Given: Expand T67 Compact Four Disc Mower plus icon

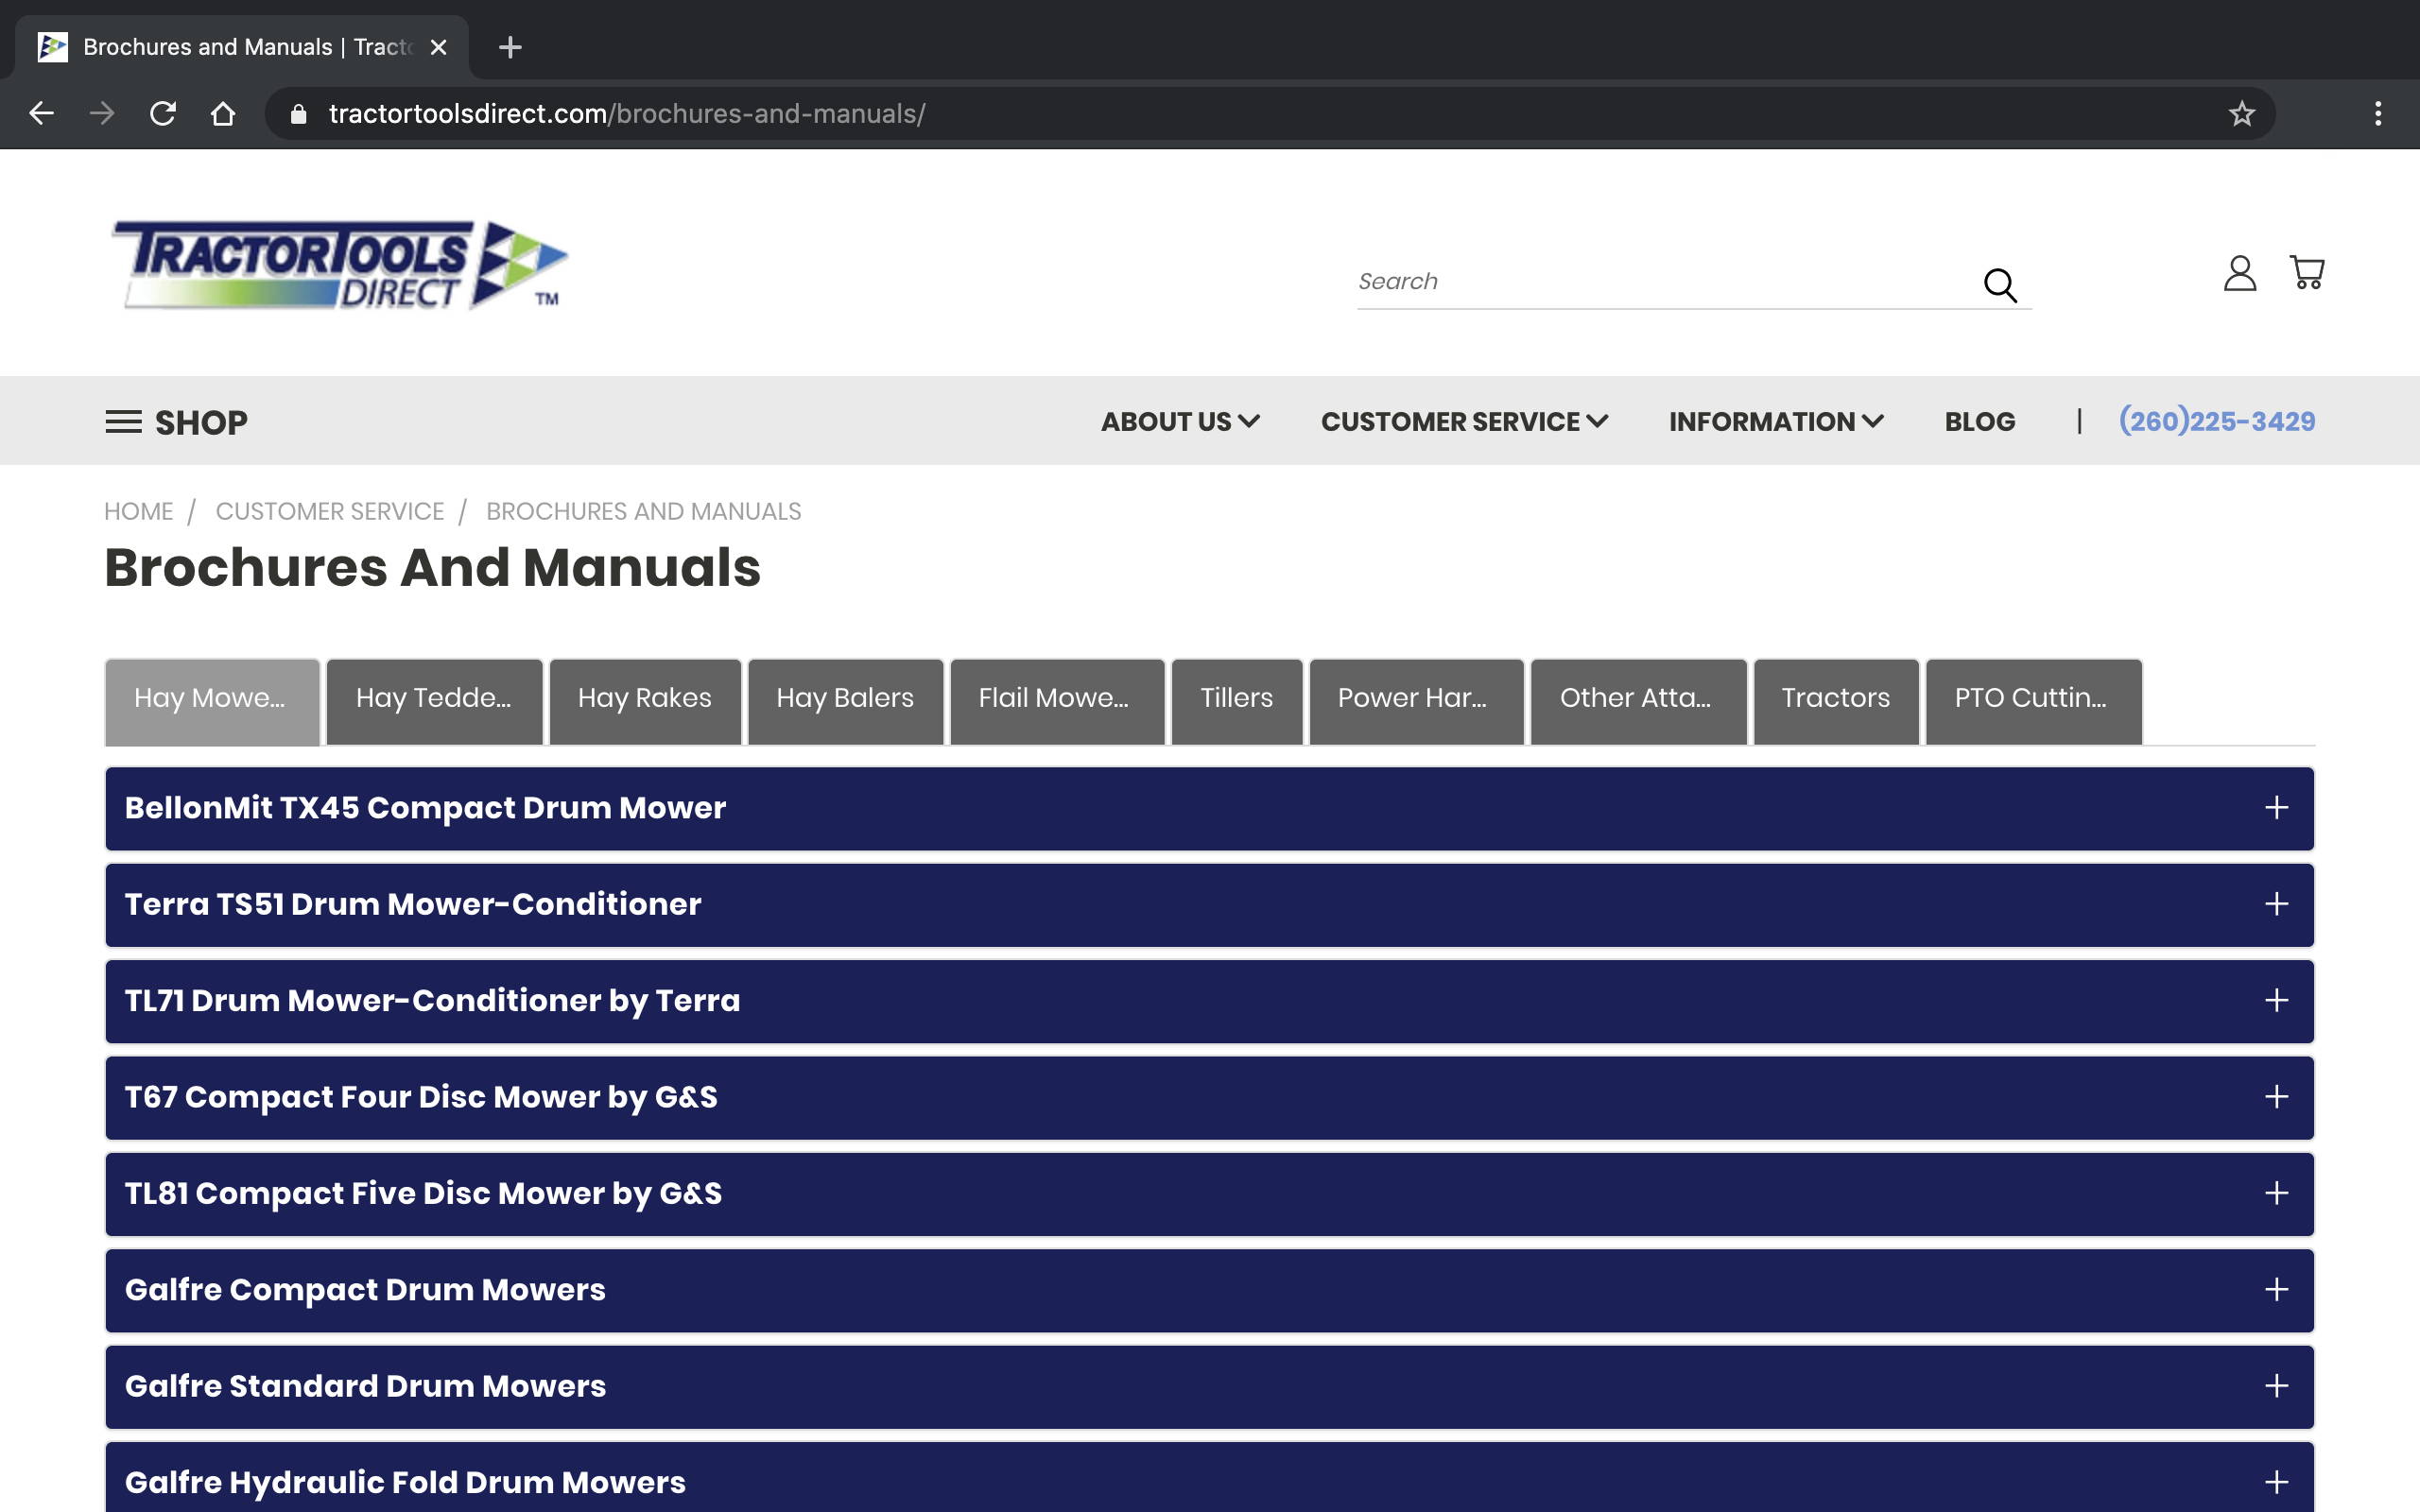Looking at the screenshot, I should [2276, 1097].
